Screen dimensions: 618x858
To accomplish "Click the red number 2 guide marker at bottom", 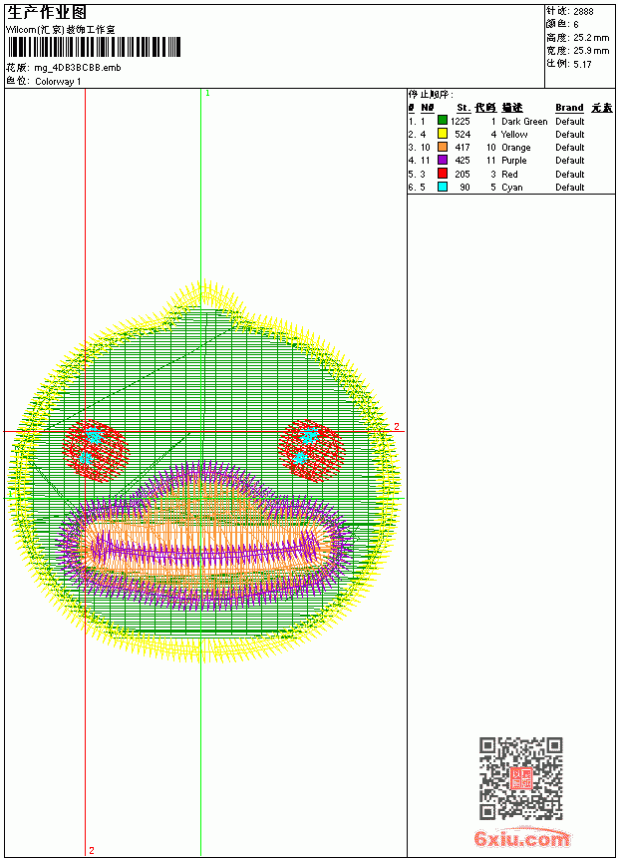I will [92, 850].
